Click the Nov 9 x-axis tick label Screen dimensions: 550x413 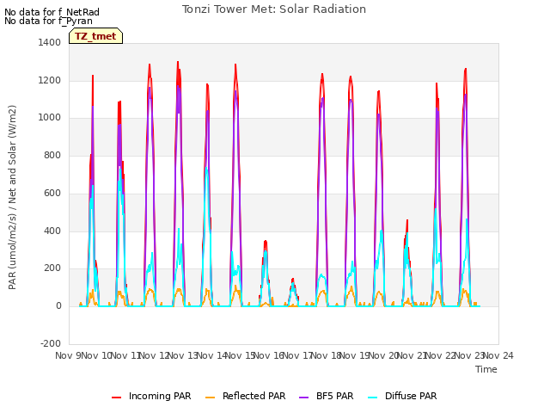click(x=68, y=355)
